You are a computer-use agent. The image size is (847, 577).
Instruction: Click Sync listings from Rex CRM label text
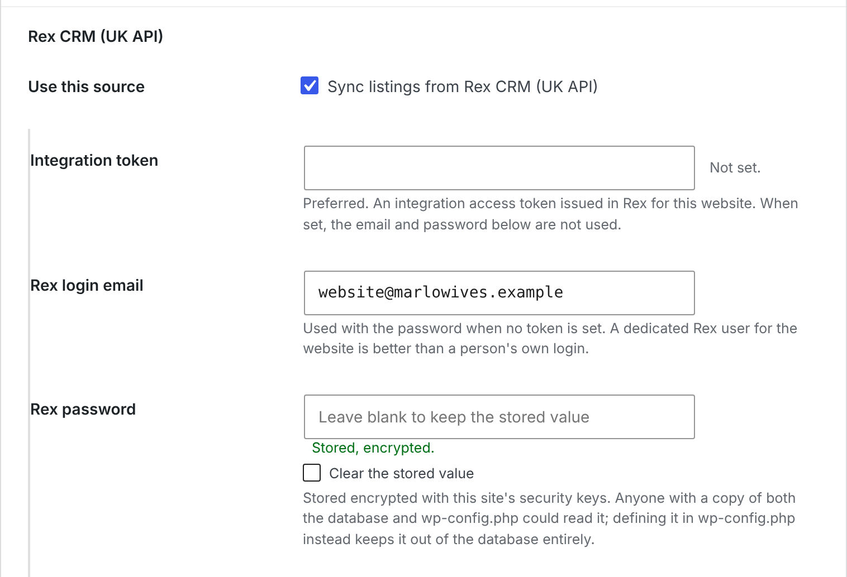point(463,86)
